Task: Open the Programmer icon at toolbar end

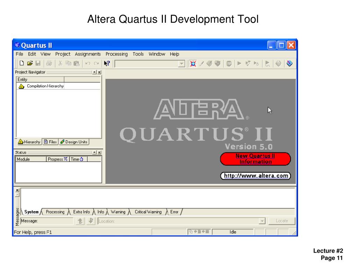Action: point(289,64)
